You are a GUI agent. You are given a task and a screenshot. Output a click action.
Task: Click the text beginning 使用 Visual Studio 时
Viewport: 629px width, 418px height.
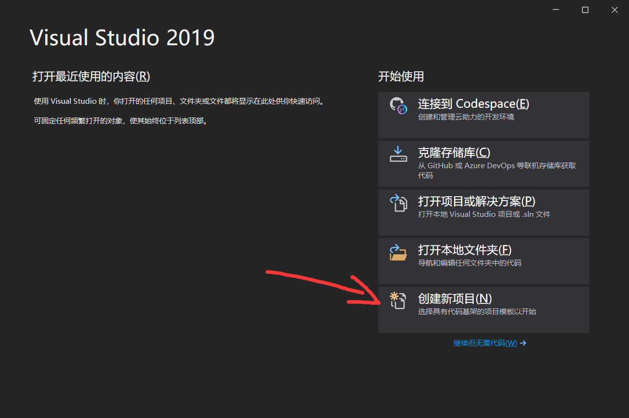(x=180, y=101)
